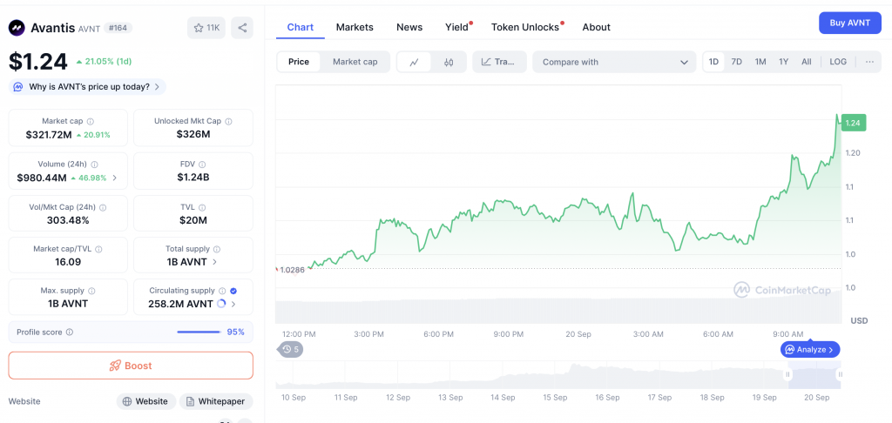Open the TradingView chart button
This screenshot has width=892, height=423.
(x=499, y=62)
